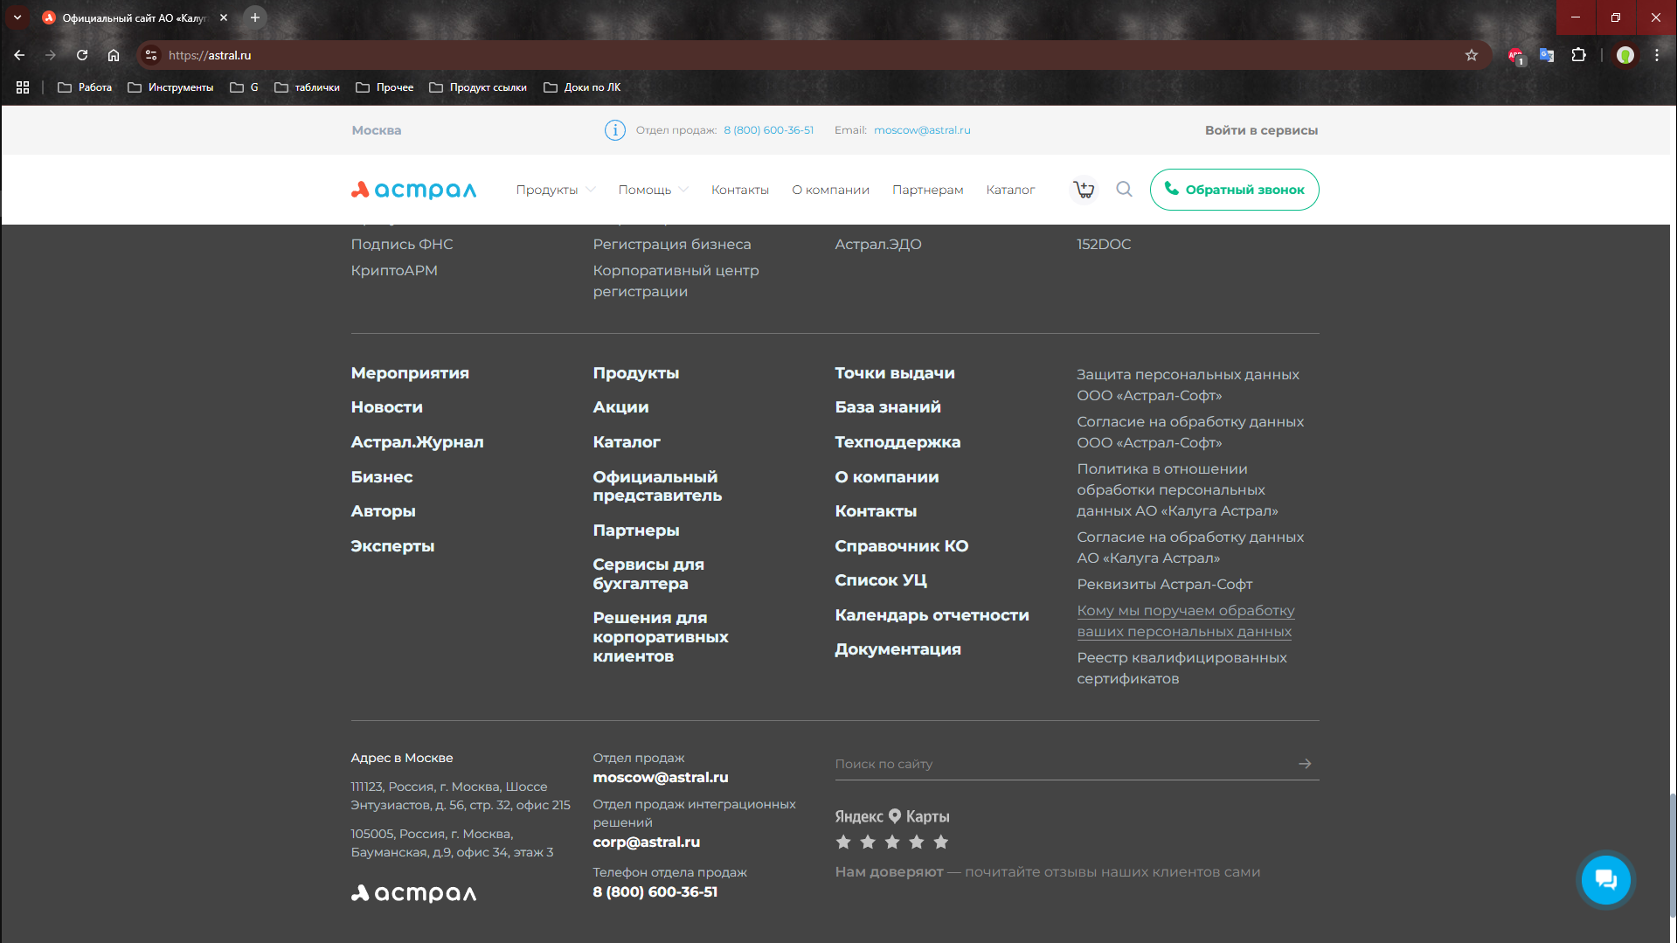
Task: Open 1С2DOC product link
Action: click(1103, 245)
